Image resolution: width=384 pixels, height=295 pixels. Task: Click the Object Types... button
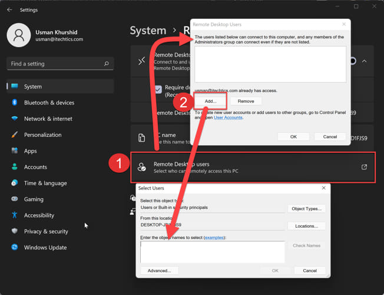point(306,209)
